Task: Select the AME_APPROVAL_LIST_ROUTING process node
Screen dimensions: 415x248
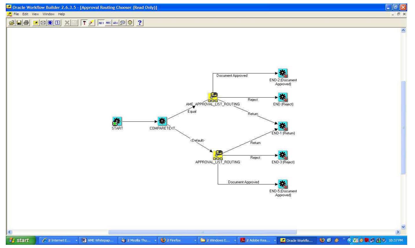Action: click(213, 97)
